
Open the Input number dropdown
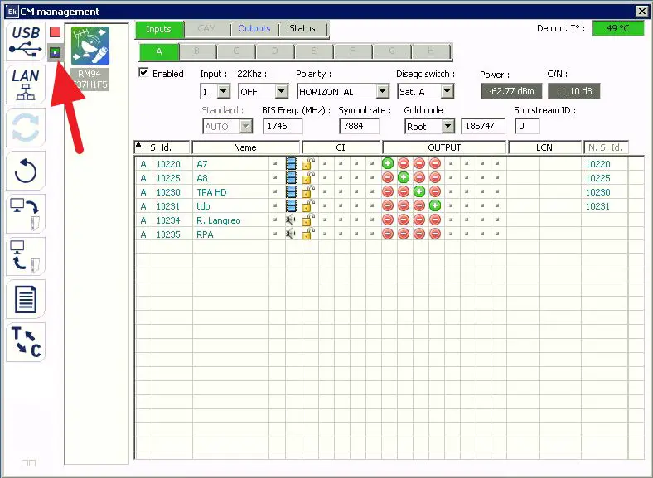click(224, 92)
